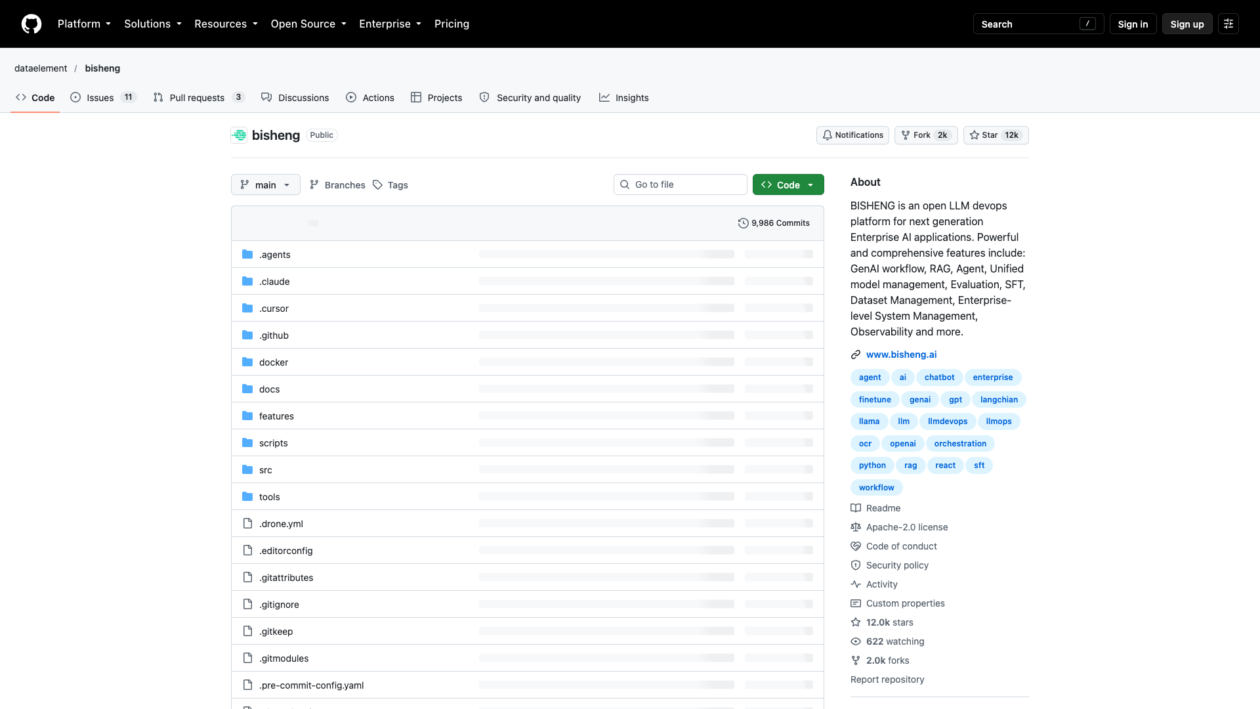Viewport: 1260px width, 709px height.
Task: Open the dataelement owner link
Action: pos(41,68)
